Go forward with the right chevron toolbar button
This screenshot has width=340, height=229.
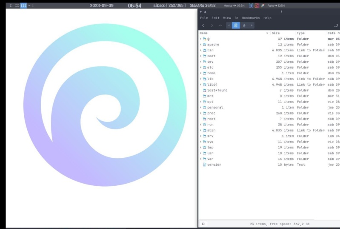pos(212,25)
